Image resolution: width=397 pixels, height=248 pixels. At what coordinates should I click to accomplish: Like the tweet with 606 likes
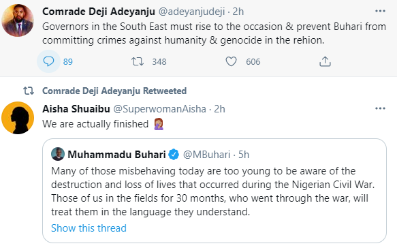[x=231, y=61]
